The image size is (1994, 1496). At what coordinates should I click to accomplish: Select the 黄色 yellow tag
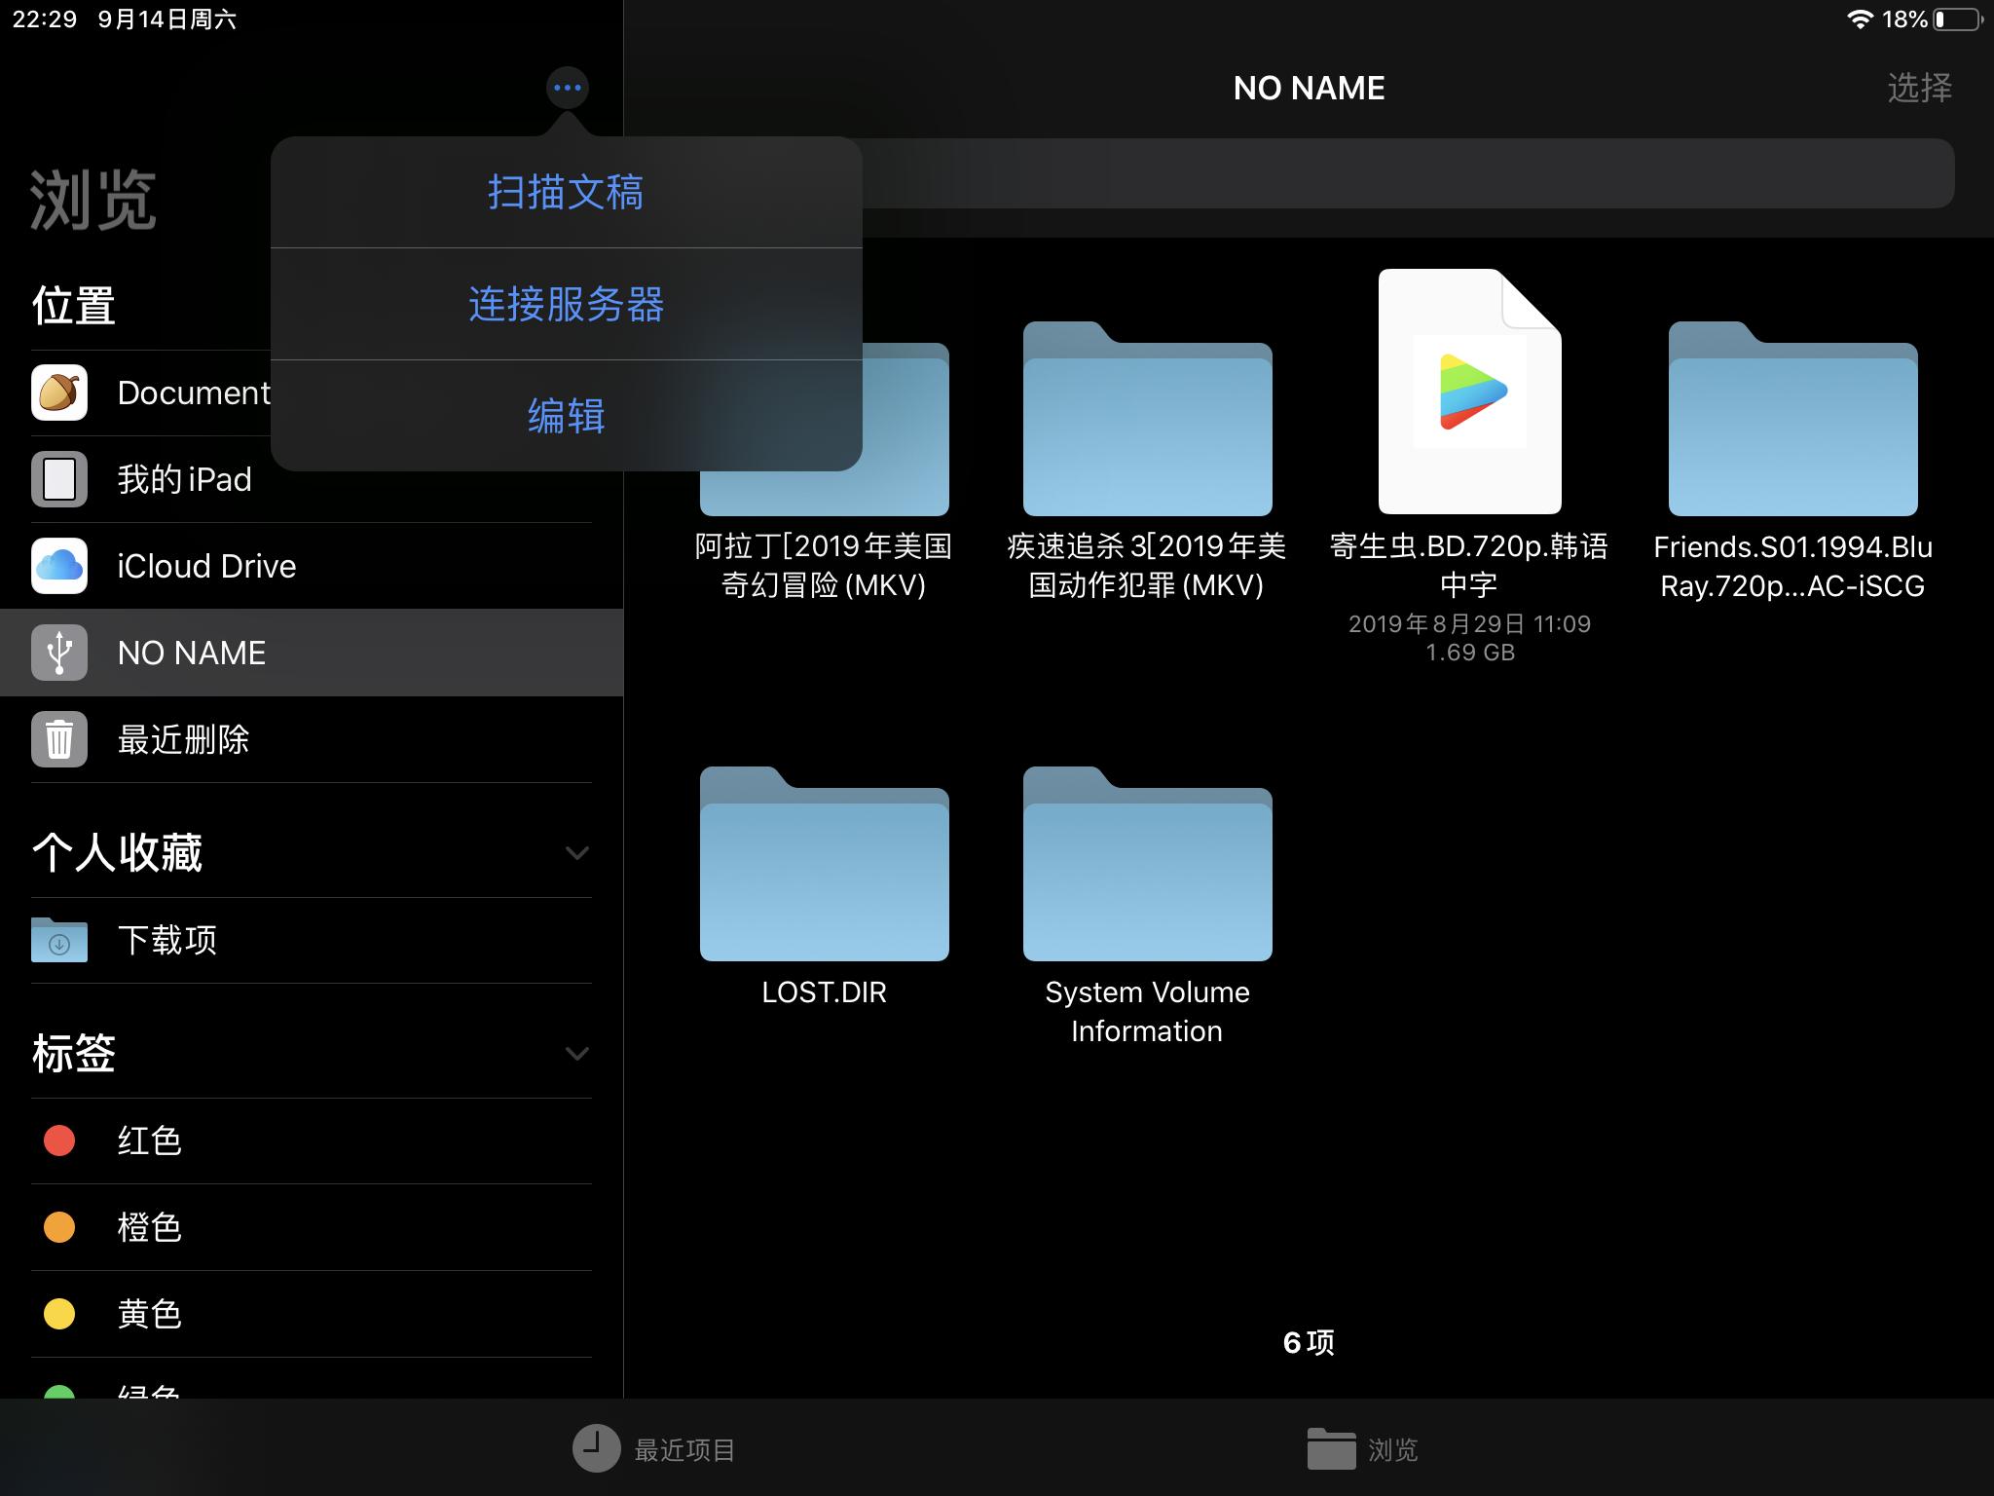(148, 1314)
